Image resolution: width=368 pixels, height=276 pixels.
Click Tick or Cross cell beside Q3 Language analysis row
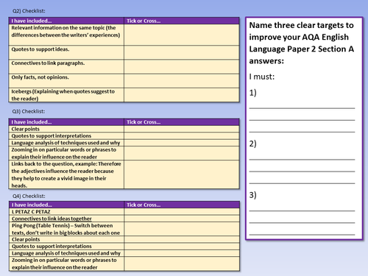point(182,143)
